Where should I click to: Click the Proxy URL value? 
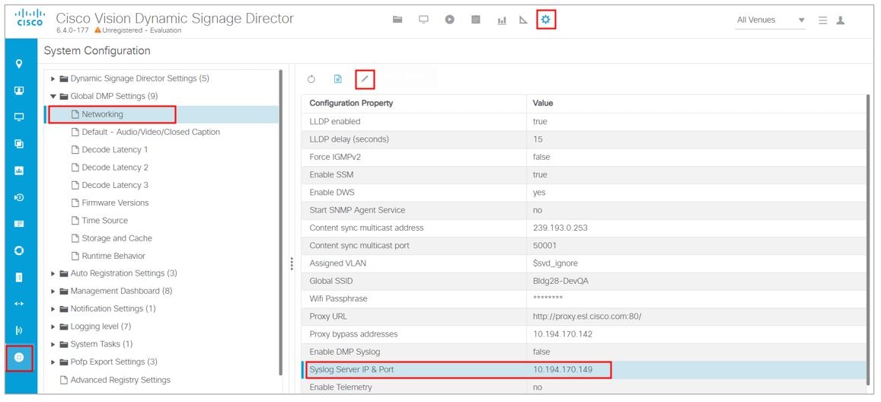click(587, 317)
